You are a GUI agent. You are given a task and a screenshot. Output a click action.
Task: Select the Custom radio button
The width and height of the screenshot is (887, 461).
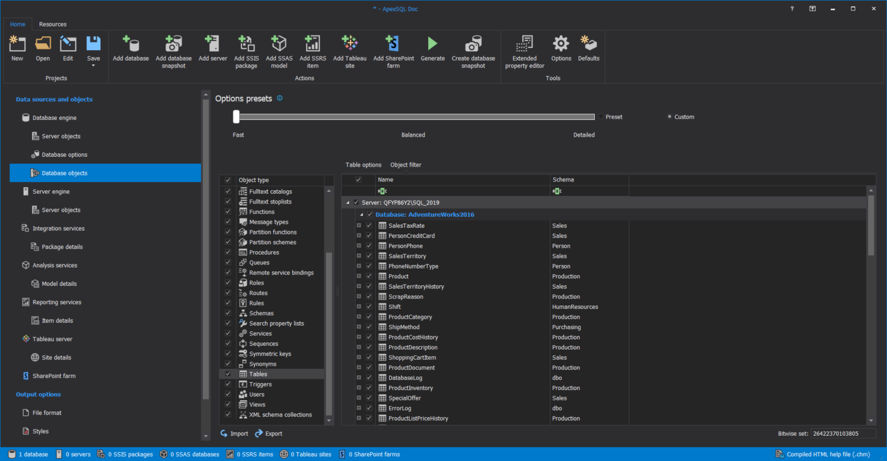669,116
